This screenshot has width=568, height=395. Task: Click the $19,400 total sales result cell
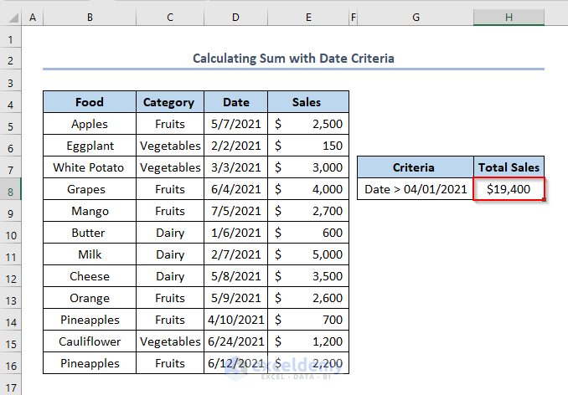point(509,189)
